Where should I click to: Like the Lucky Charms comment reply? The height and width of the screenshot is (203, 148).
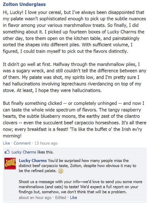pyautogui.click(x=74, y=198)
